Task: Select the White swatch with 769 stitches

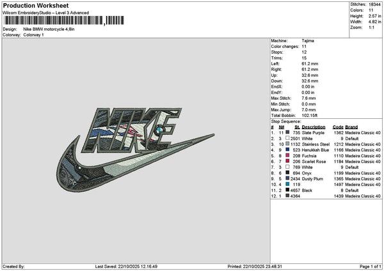Action: coord(287,167)
